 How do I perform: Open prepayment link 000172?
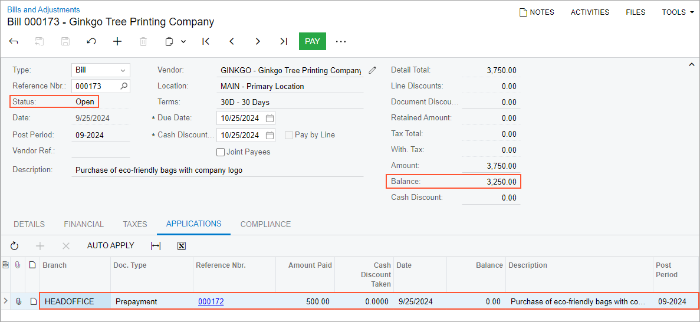[211, 301]
